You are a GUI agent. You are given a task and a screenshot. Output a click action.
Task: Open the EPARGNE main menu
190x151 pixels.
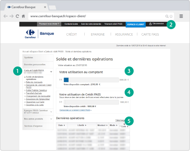(98, 34)
